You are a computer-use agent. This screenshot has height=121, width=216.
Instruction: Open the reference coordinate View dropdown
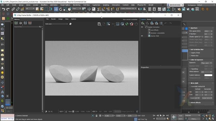[77, 8]
